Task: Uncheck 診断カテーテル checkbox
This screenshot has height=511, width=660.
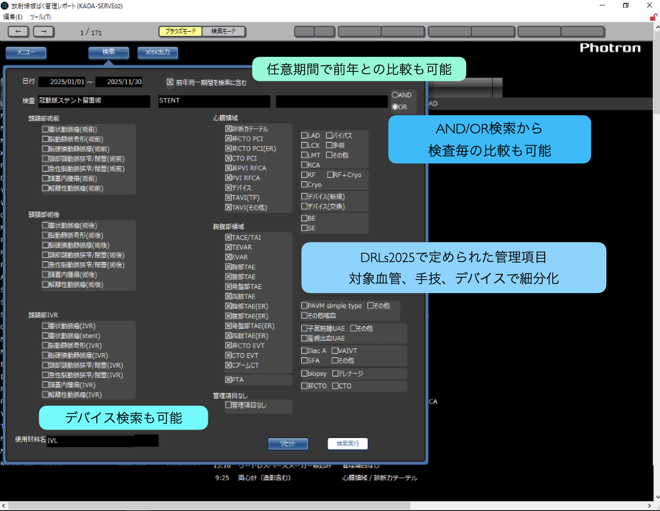Action: [x=228, y=129]
